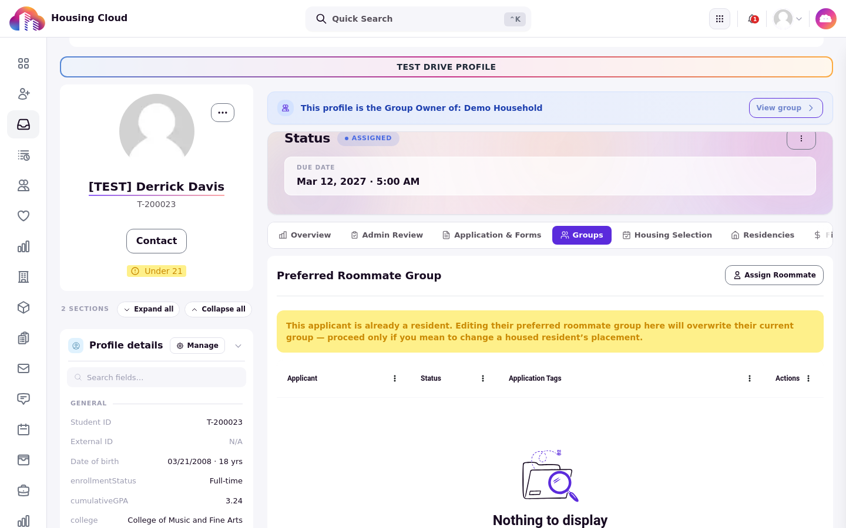Open Applicant column options menu
The width and height of the screenshot is (846, 528).
[x=395, y=378]
